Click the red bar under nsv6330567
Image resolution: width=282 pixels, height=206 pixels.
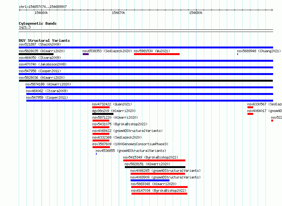tap(250, 107)
